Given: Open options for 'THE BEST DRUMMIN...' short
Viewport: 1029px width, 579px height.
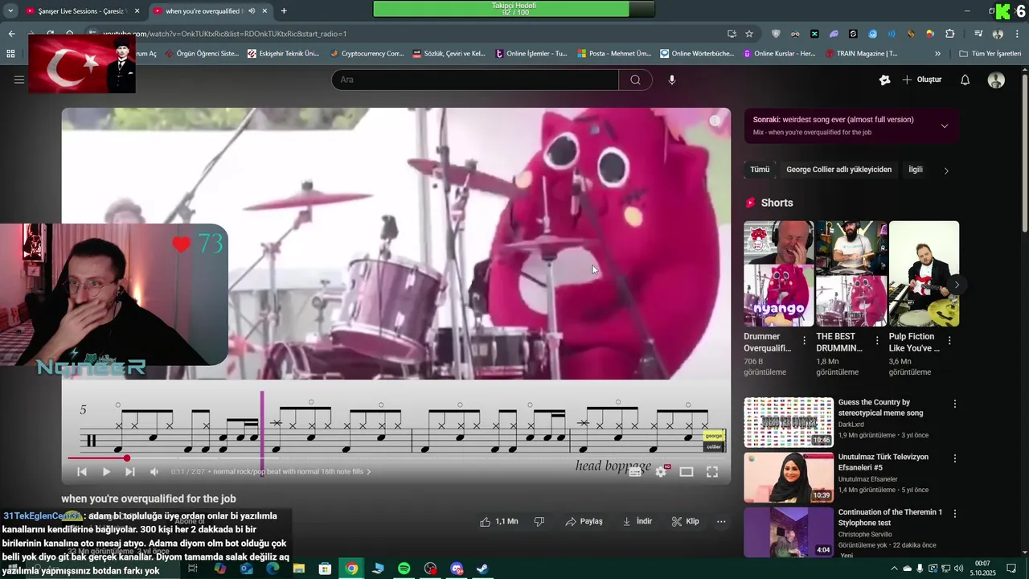Looking at the screenshot, I should click(877, 341).
